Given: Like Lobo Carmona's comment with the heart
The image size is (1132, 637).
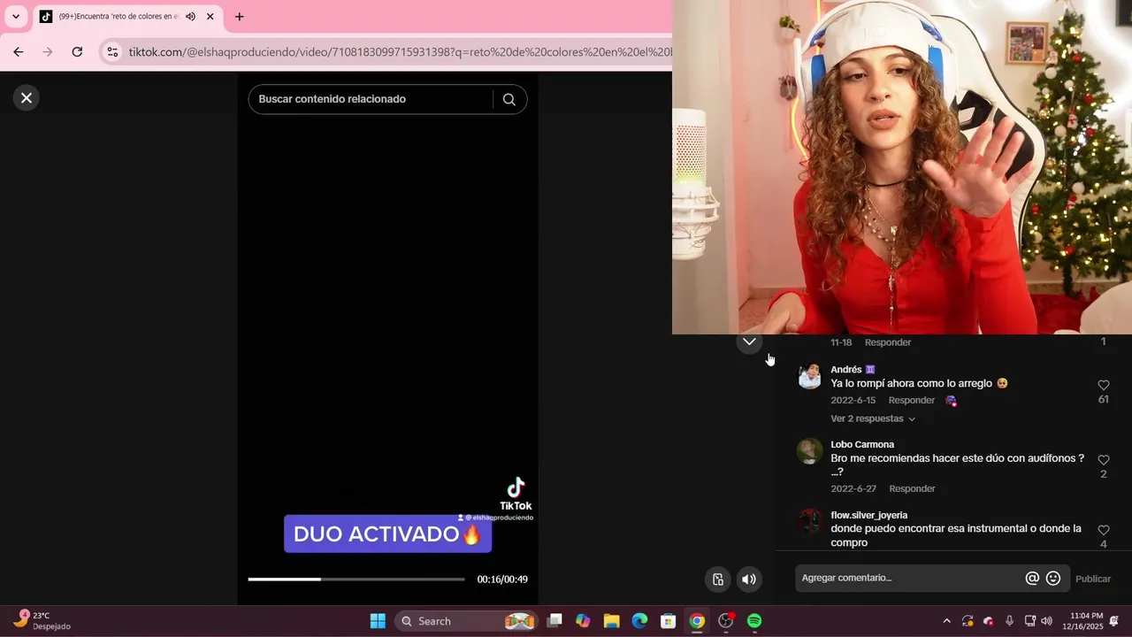Looking at the screenshot, I should [x=1104, y=460].
